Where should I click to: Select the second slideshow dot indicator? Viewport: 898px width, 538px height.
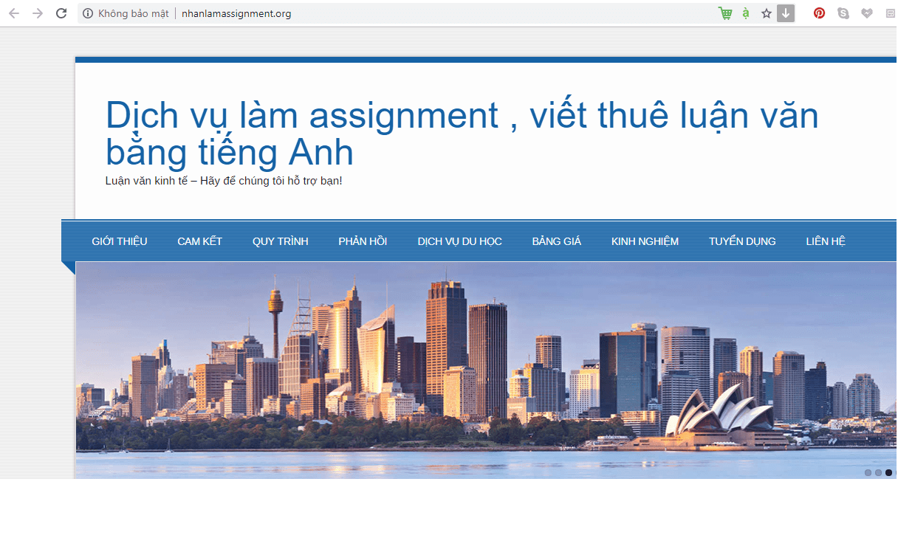[x=878, y=473]
